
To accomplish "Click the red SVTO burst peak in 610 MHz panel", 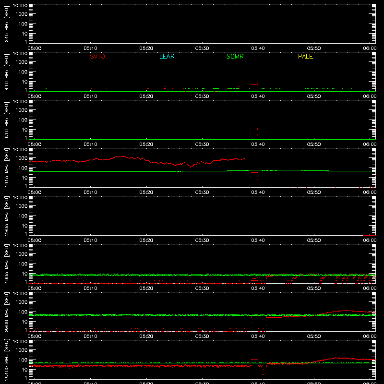I will pyautogui.click(x=254, y=127).
